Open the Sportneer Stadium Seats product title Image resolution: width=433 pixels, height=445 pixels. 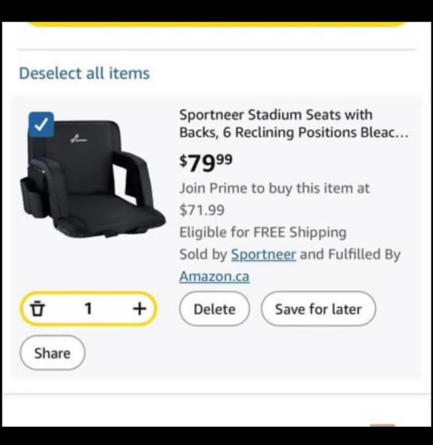click(x=294, y=124)
